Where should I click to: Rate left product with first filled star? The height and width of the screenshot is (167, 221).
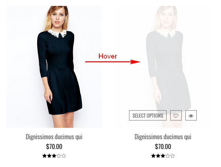tap(44, 156)
